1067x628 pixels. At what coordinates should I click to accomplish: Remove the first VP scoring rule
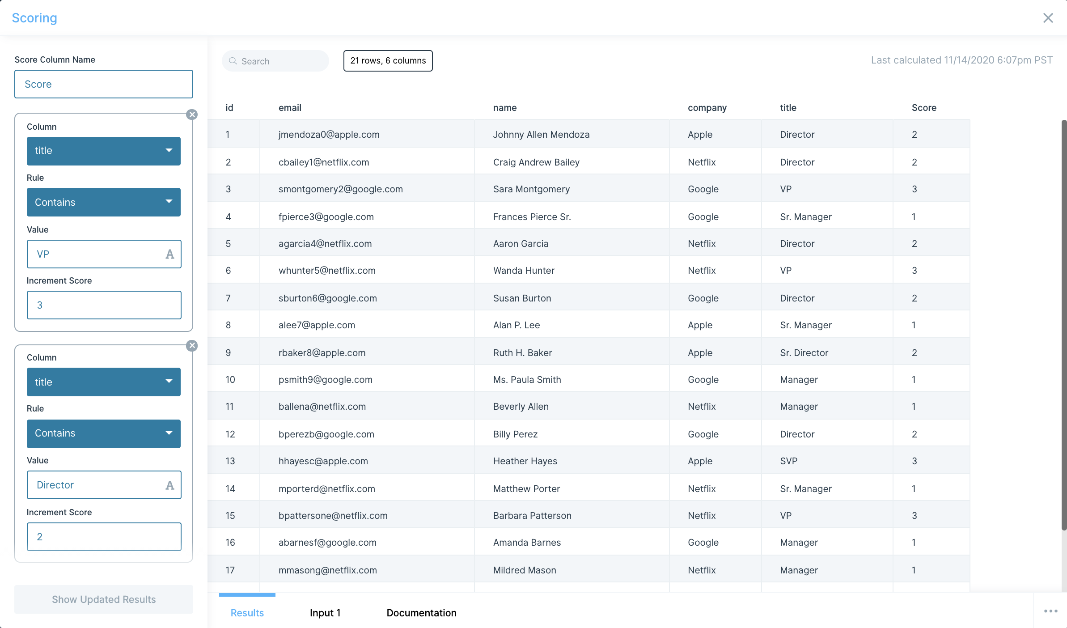(x=192, y=115)
